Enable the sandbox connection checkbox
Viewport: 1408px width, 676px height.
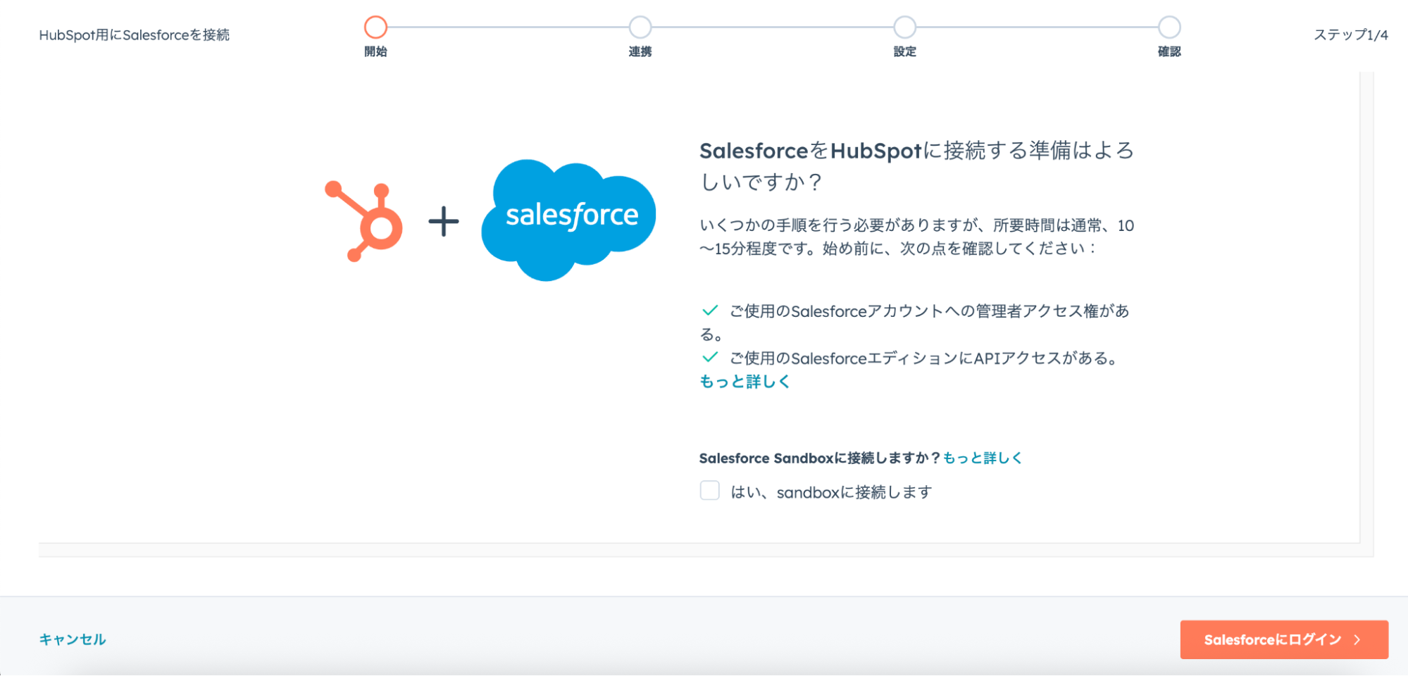709,491
